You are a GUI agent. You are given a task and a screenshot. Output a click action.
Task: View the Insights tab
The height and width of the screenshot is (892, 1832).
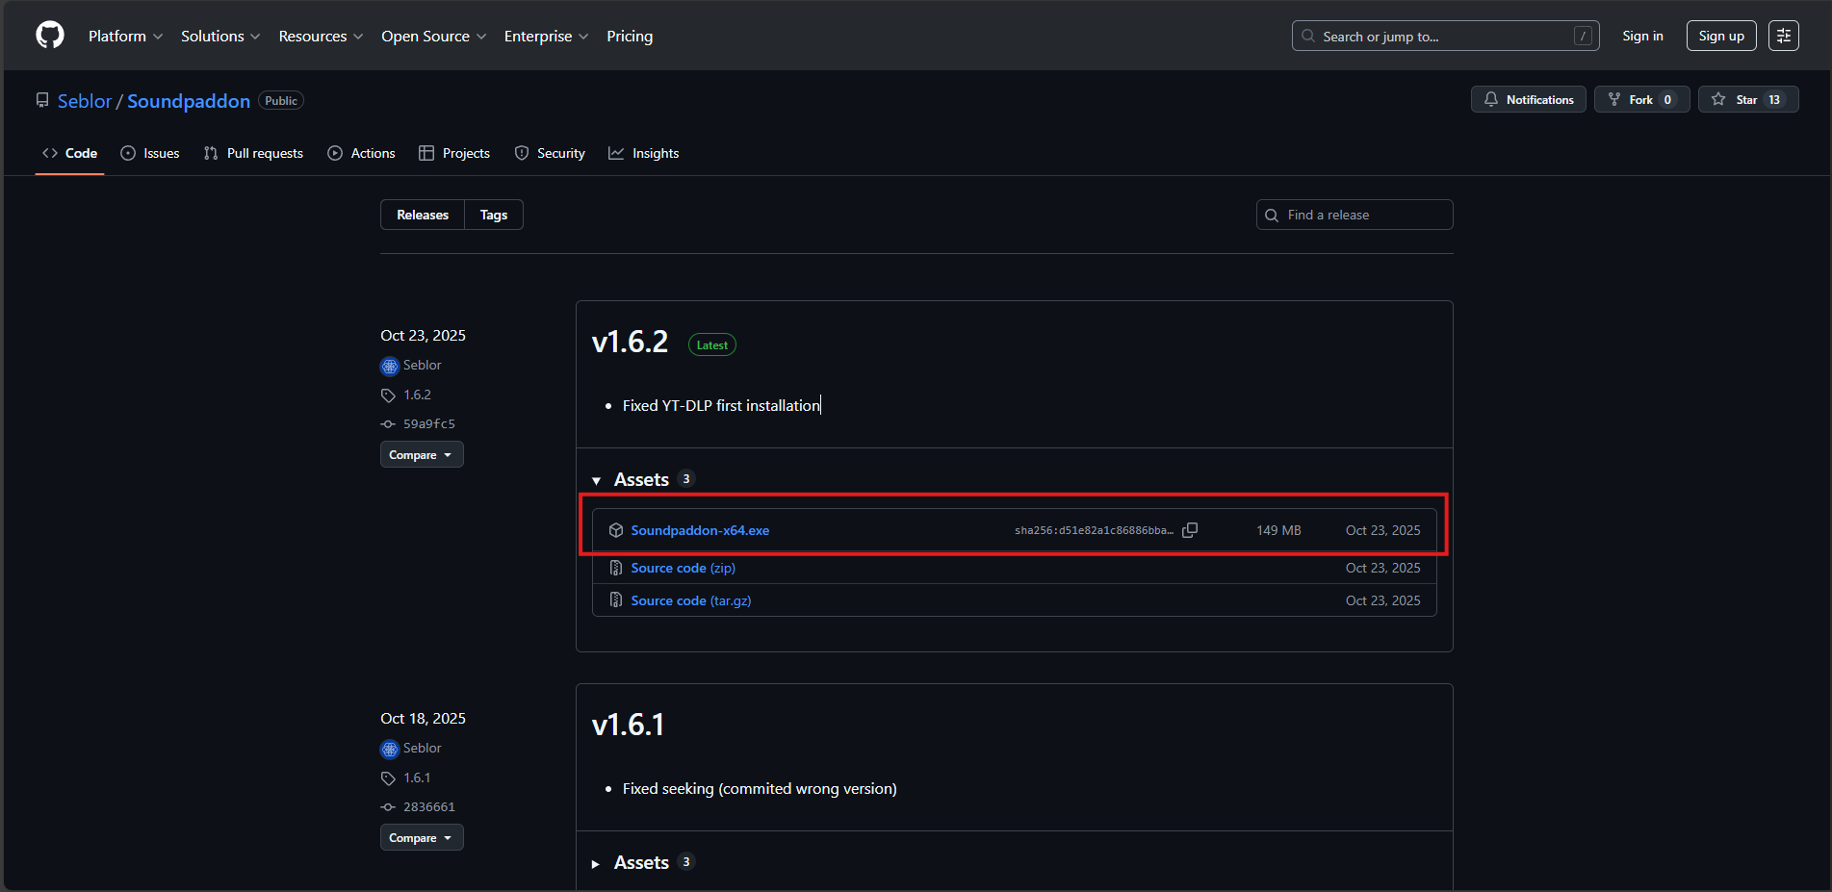[x=644, y=153]
